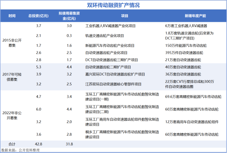Select total investment 3.2 in the 商用车 row
227x153 pixels.
(x=39, y=122)
